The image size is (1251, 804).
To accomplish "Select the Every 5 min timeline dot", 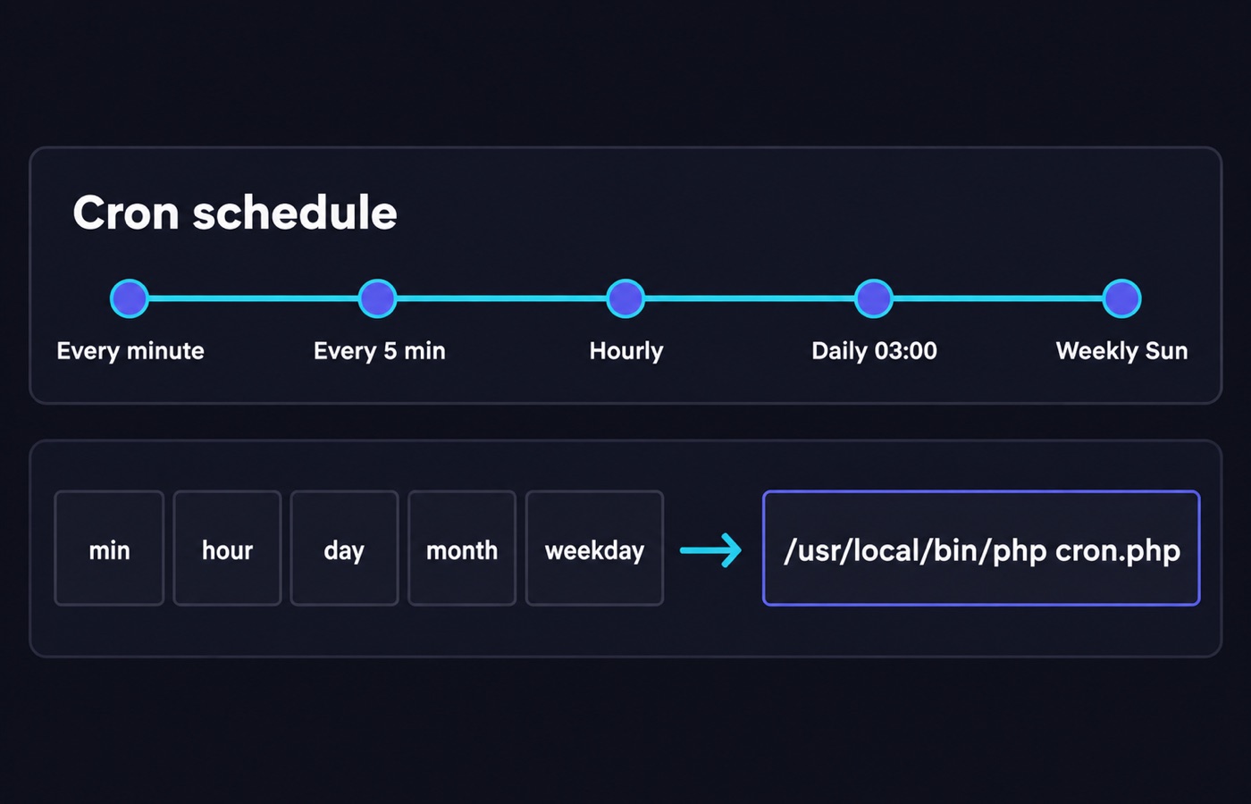I will tap(377, 298).
